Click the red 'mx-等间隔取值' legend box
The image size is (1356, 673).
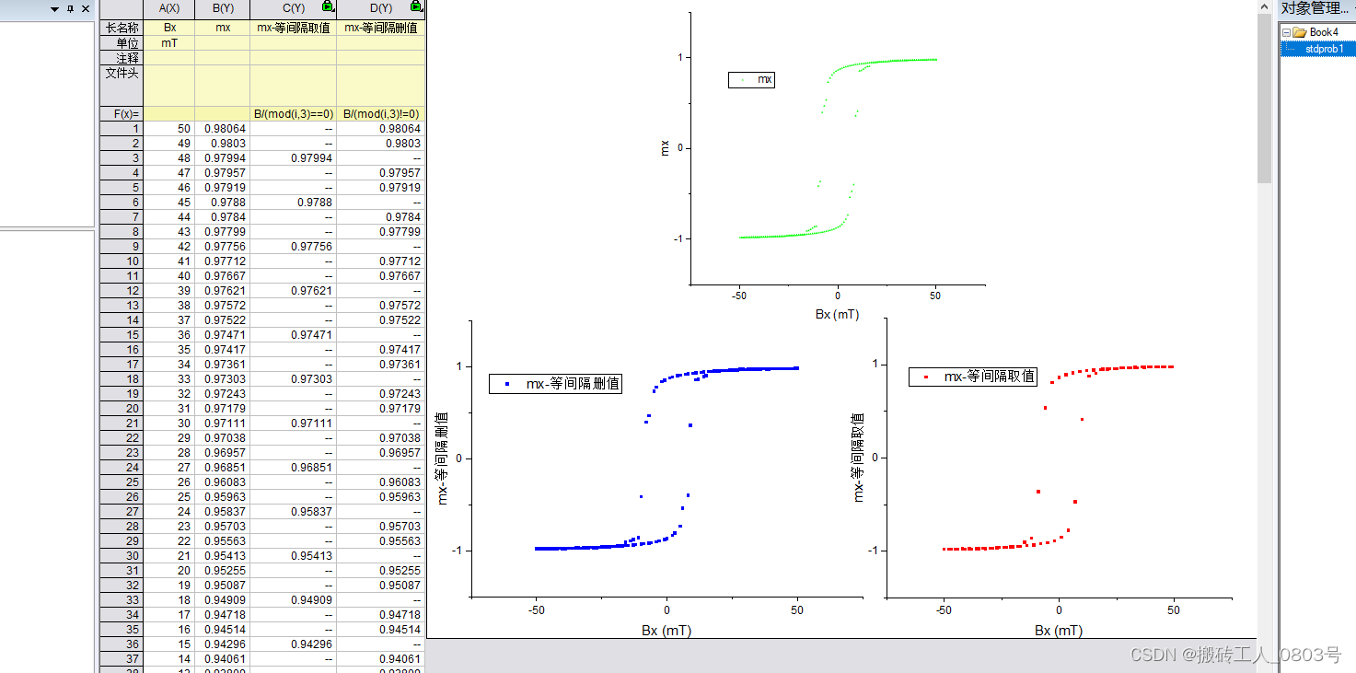point(973,377)
